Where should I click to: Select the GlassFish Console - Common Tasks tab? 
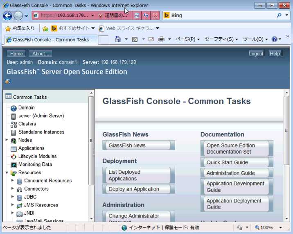click(51, 40)
